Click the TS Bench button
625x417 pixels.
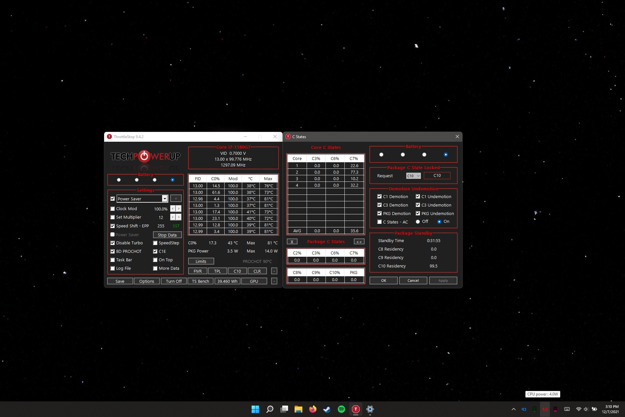[200, 281]
